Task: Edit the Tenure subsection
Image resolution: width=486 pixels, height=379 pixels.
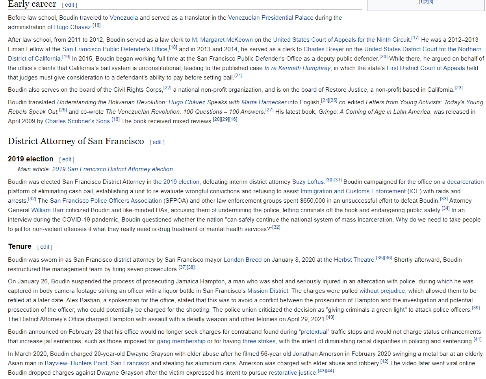Action: point(45,247)
